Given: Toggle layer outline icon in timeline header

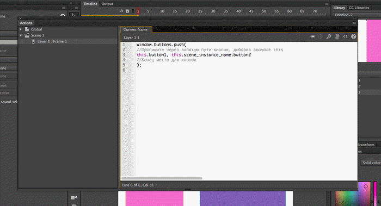Looking at the screenshot, I should [133, 11].
